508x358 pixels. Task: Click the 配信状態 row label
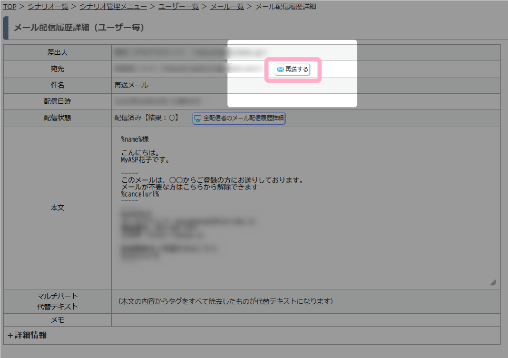click(x=57, y=118)
